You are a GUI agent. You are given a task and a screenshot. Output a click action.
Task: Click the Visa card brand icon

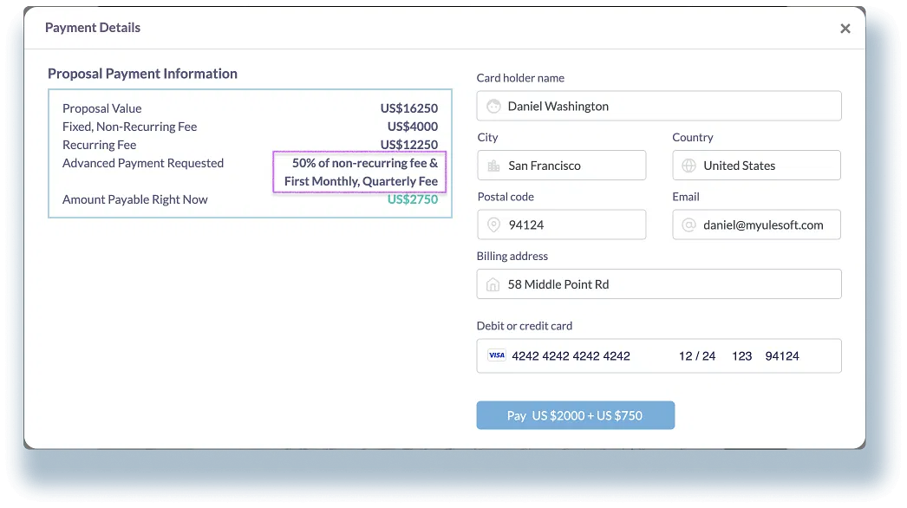point(496,355)
